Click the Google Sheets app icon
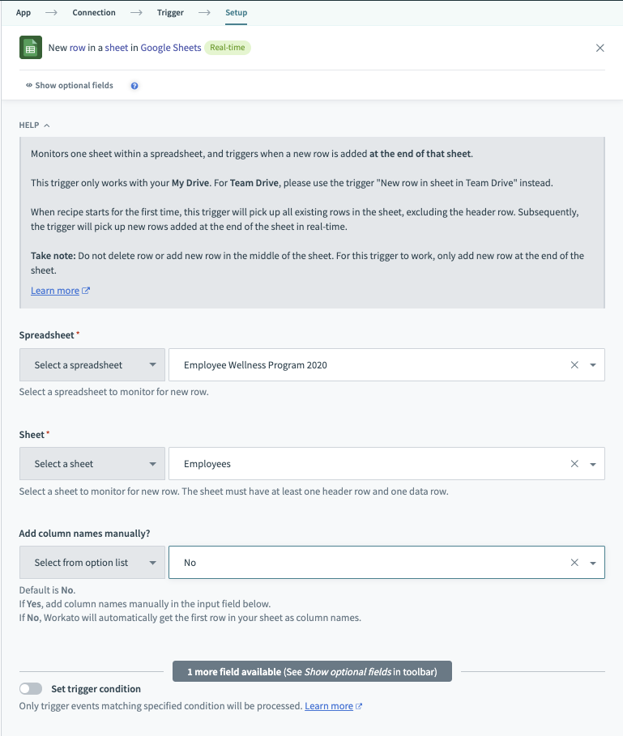This screenshot has height=736, width=623. pos(31,48)
